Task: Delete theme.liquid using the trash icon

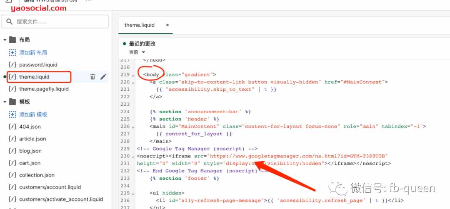Action: [x=92, y=77]
